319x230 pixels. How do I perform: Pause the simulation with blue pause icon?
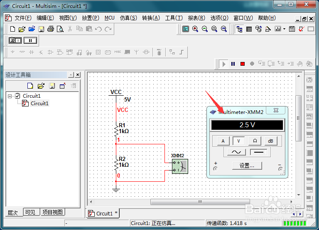[233, 64]
